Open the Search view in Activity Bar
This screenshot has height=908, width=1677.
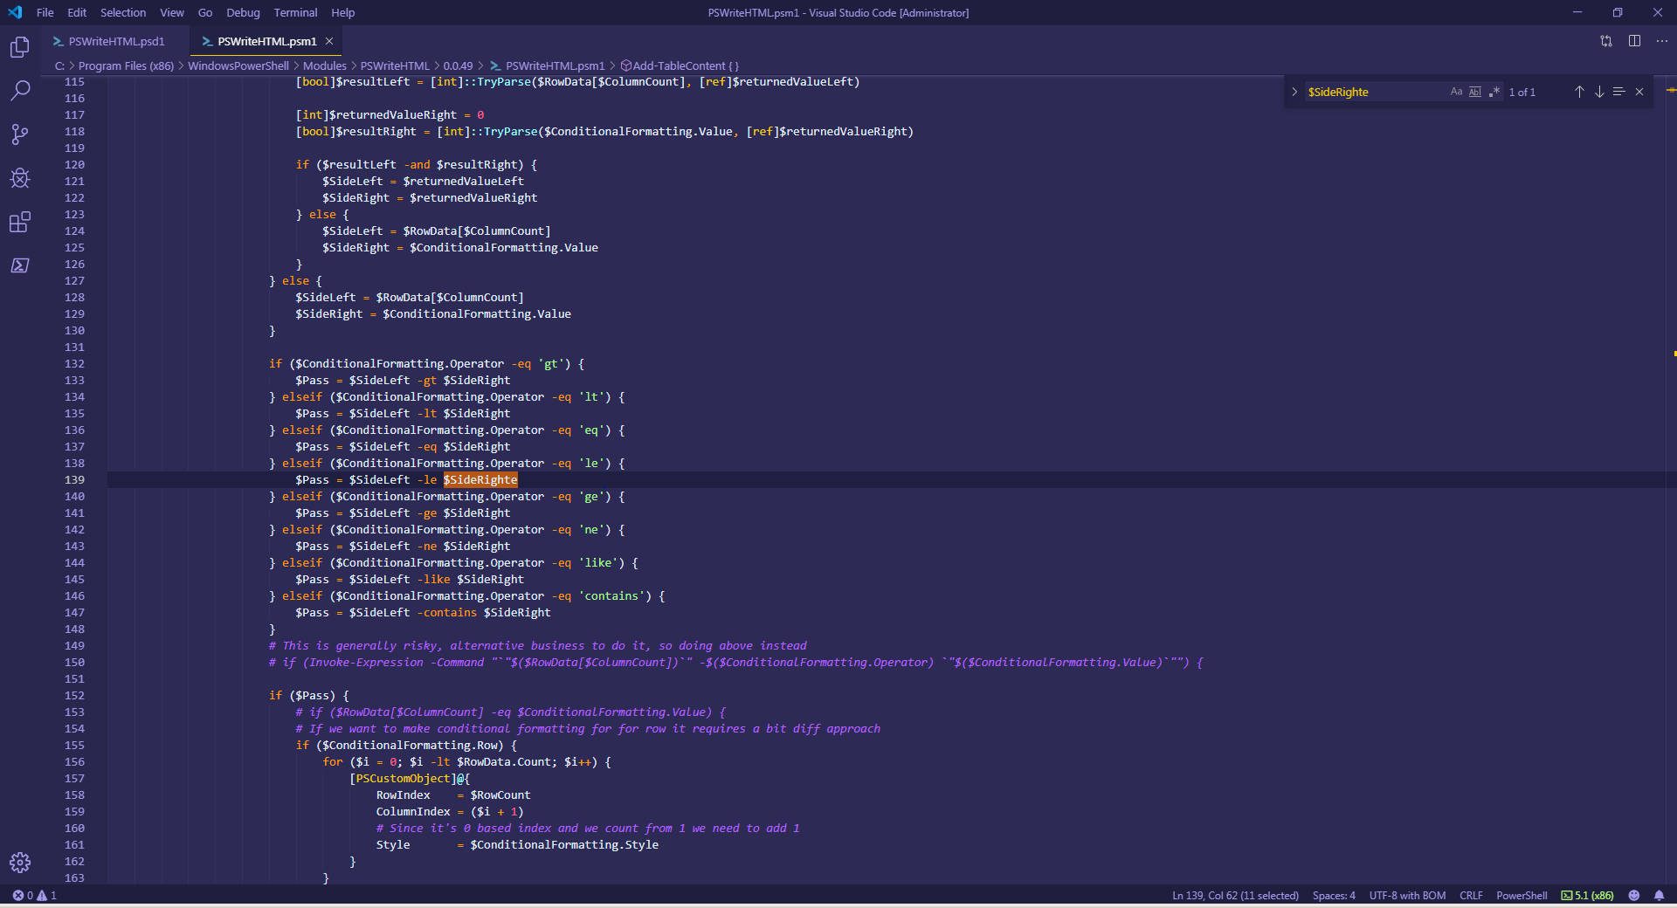[x=19, y=91]
